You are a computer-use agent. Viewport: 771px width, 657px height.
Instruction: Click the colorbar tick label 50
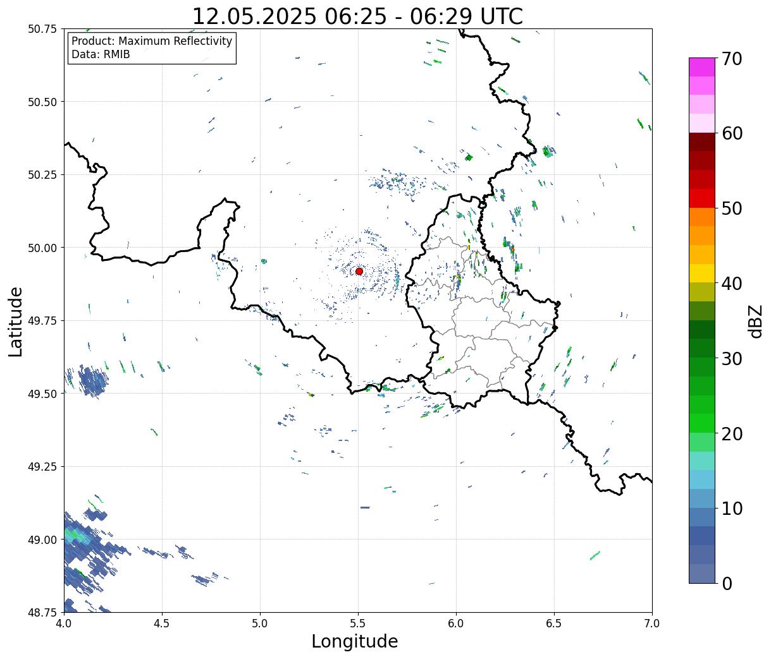[x=732, y=208]
